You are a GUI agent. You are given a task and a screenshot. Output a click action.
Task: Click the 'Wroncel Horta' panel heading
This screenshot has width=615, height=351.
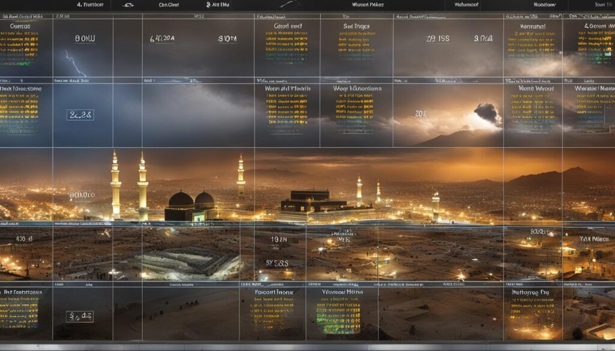342,292
